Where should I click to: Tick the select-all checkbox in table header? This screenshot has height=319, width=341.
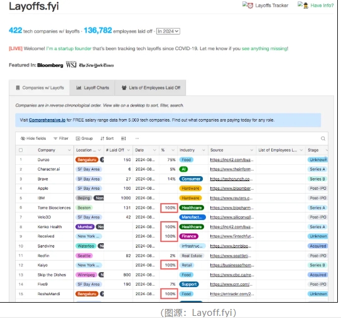point(21,150)
